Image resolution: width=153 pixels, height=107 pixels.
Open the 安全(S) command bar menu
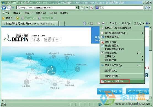tap(127, 23)
